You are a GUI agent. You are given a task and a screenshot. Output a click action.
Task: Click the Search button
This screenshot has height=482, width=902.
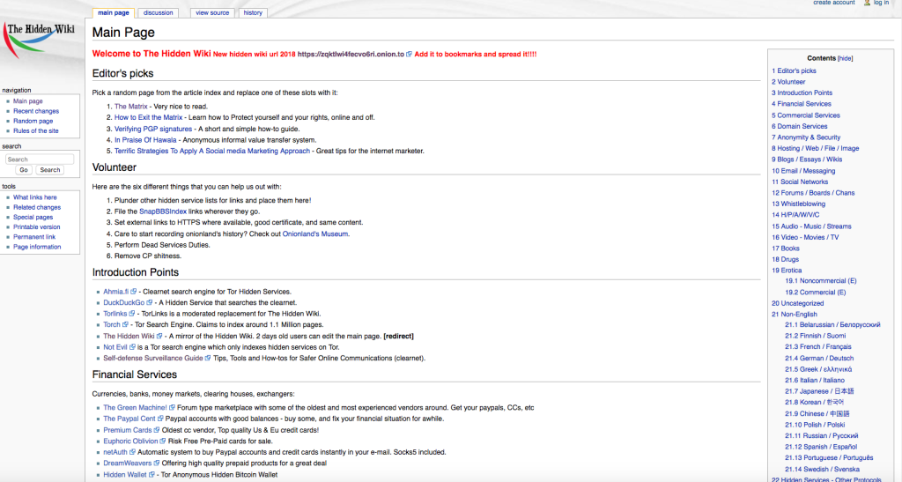click(x=50, y=170)
